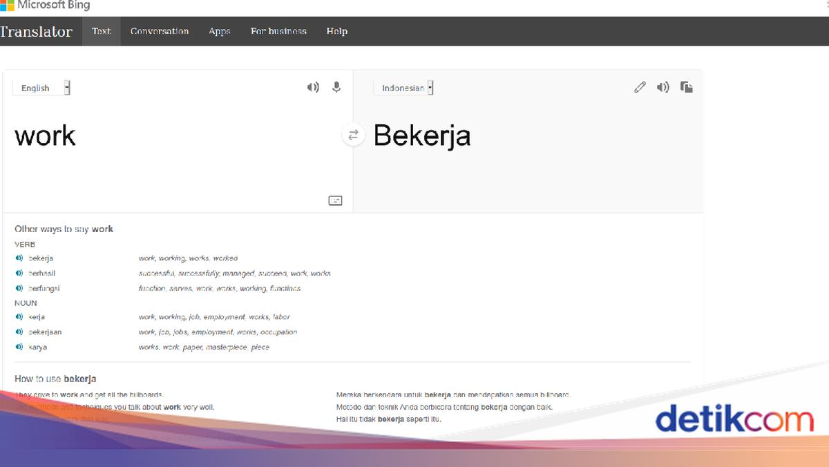Listen to the Indonesian translation audio
Screen dimensions: 829x467
click(x=663, y=87)
